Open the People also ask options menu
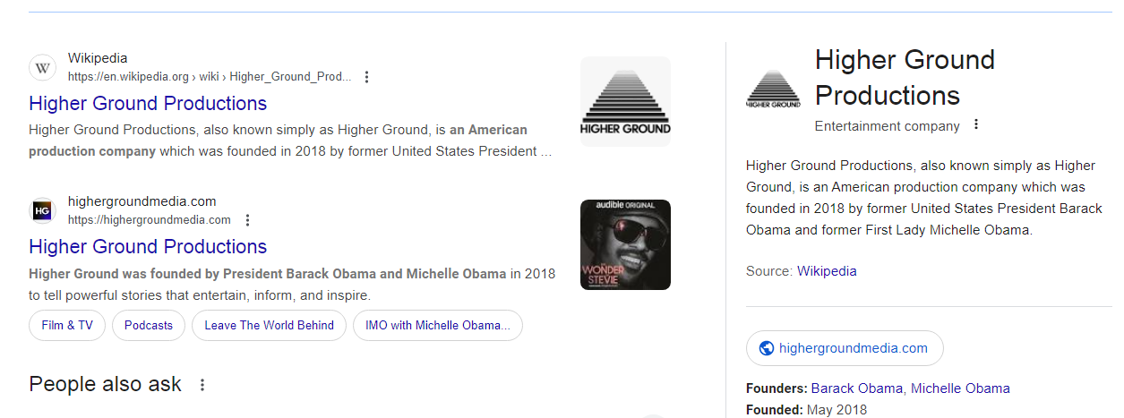Viewport: 1124px width, 418px height. (x=202, y=385)
